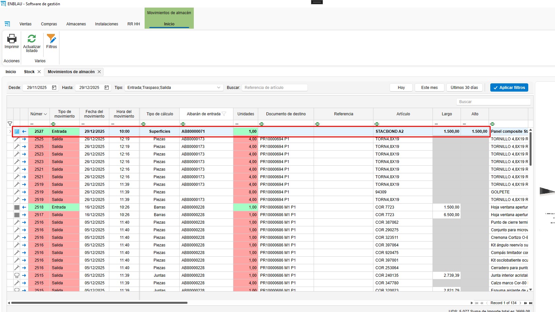Go to the last record in the navigator
555x312 pixels.
click(x=531, y=303)
